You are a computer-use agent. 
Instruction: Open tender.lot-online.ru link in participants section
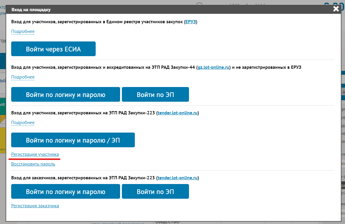[x=178, y=113]
